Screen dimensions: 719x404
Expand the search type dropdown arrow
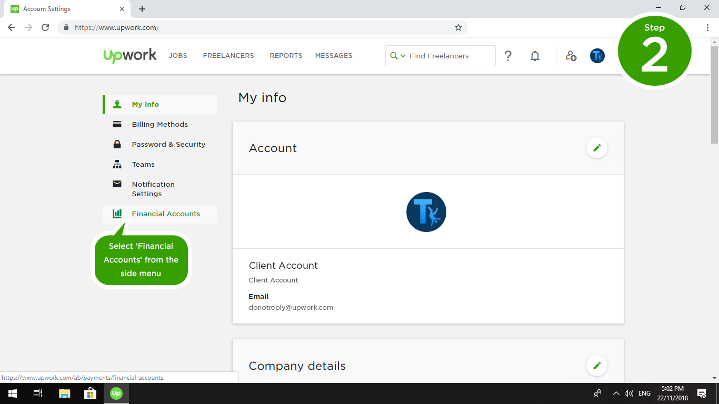403,56
